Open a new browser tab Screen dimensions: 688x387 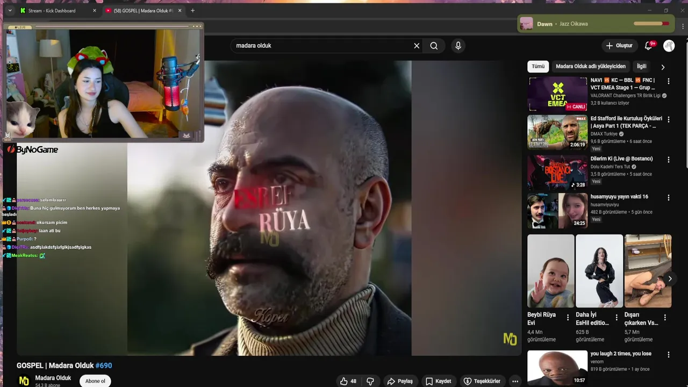tap(192, 11)
